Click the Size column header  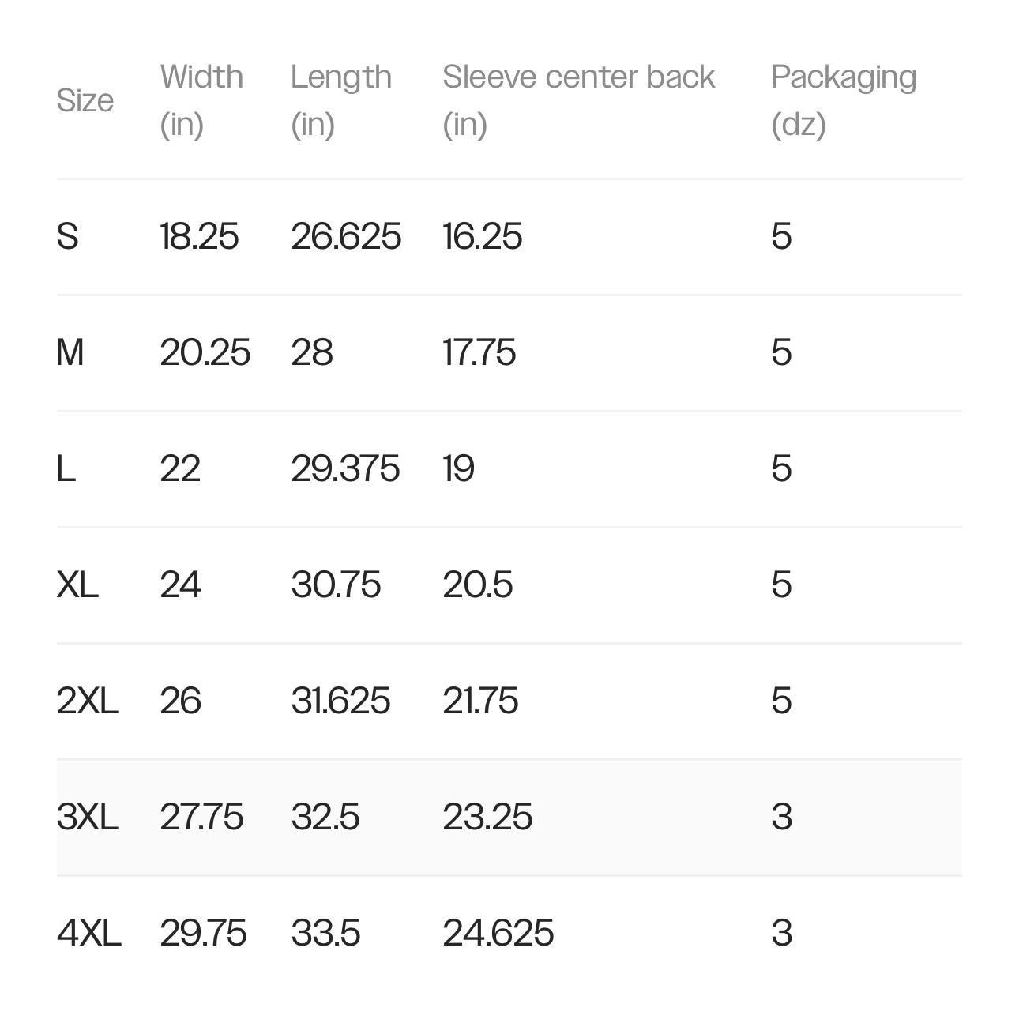85,100
